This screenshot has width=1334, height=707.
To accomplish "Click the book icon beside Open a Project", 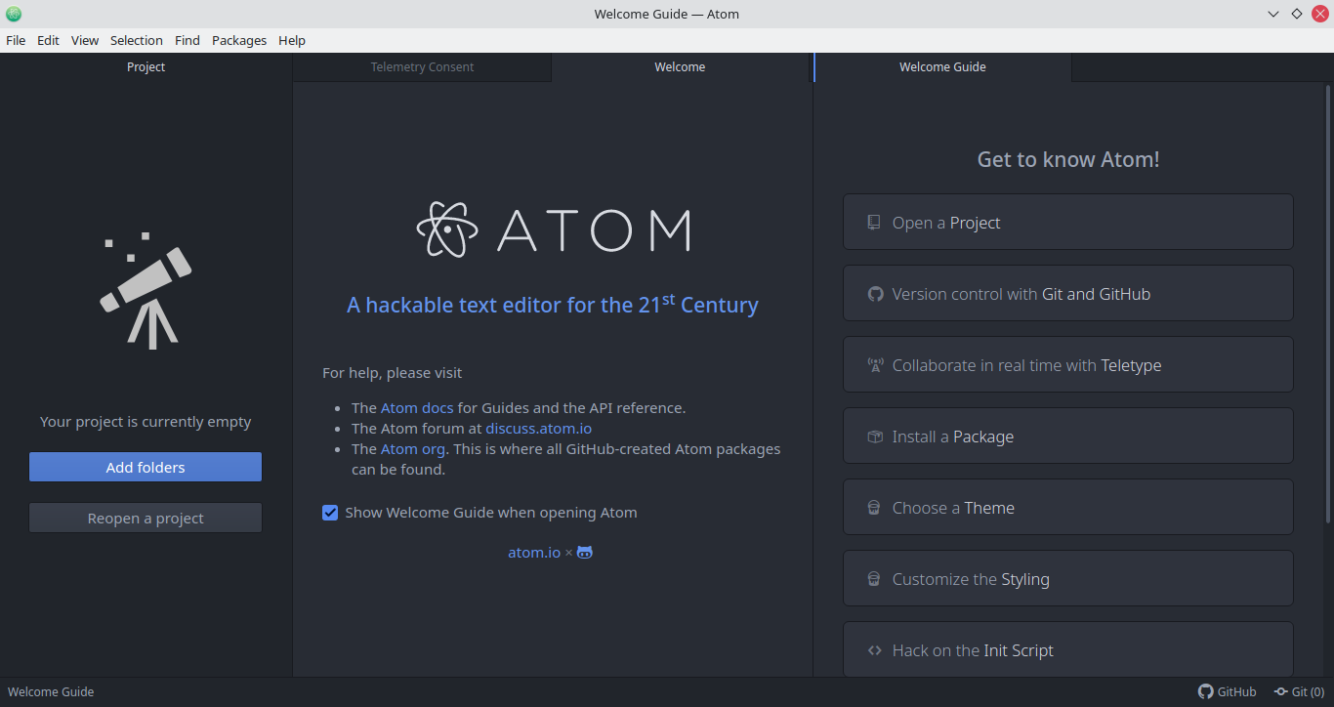I will point(874,223).
